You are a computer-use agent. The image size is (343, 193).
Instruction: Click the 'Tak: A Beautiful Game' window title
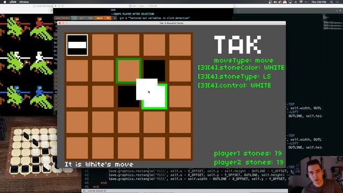coord(171,23)
